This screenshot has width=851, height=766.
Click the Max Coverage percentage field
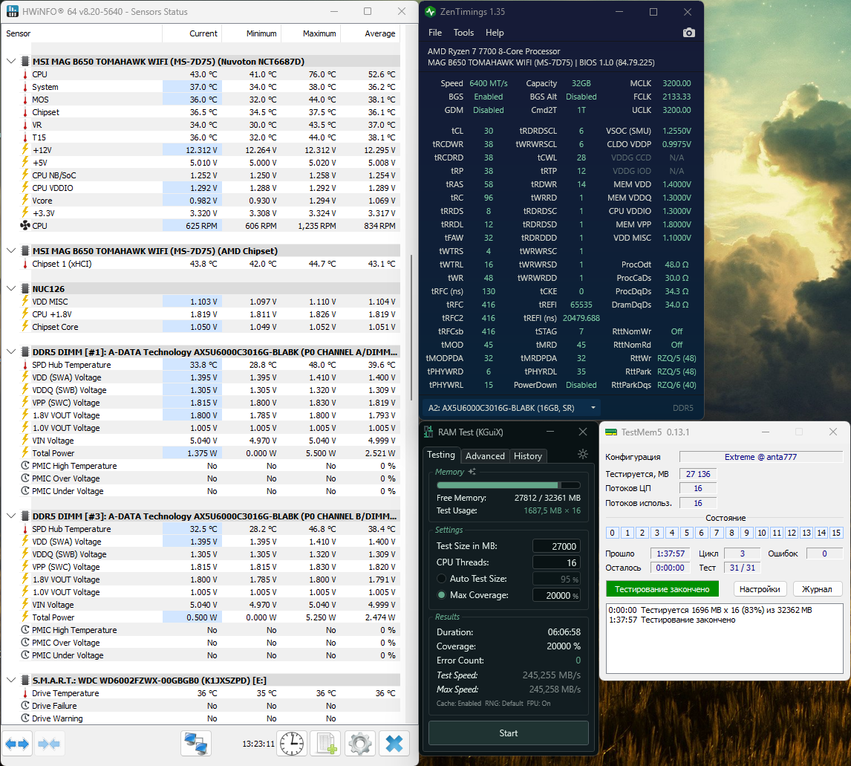pyautogui.click(x=556, y=595)
